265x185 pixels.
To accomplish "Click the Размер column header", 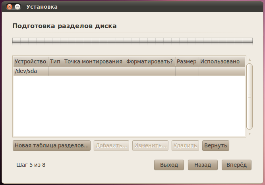I will coord(187,61).
